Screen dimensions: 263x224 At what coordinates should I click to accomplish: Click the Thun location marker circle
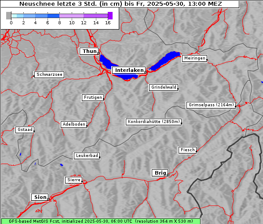coord(99,53)
